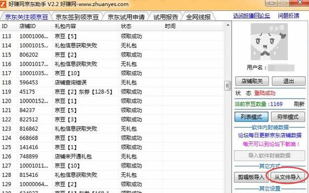This screenshot has width=309, height=193.
Task: Click shop ID 45175
Action: 27,92
